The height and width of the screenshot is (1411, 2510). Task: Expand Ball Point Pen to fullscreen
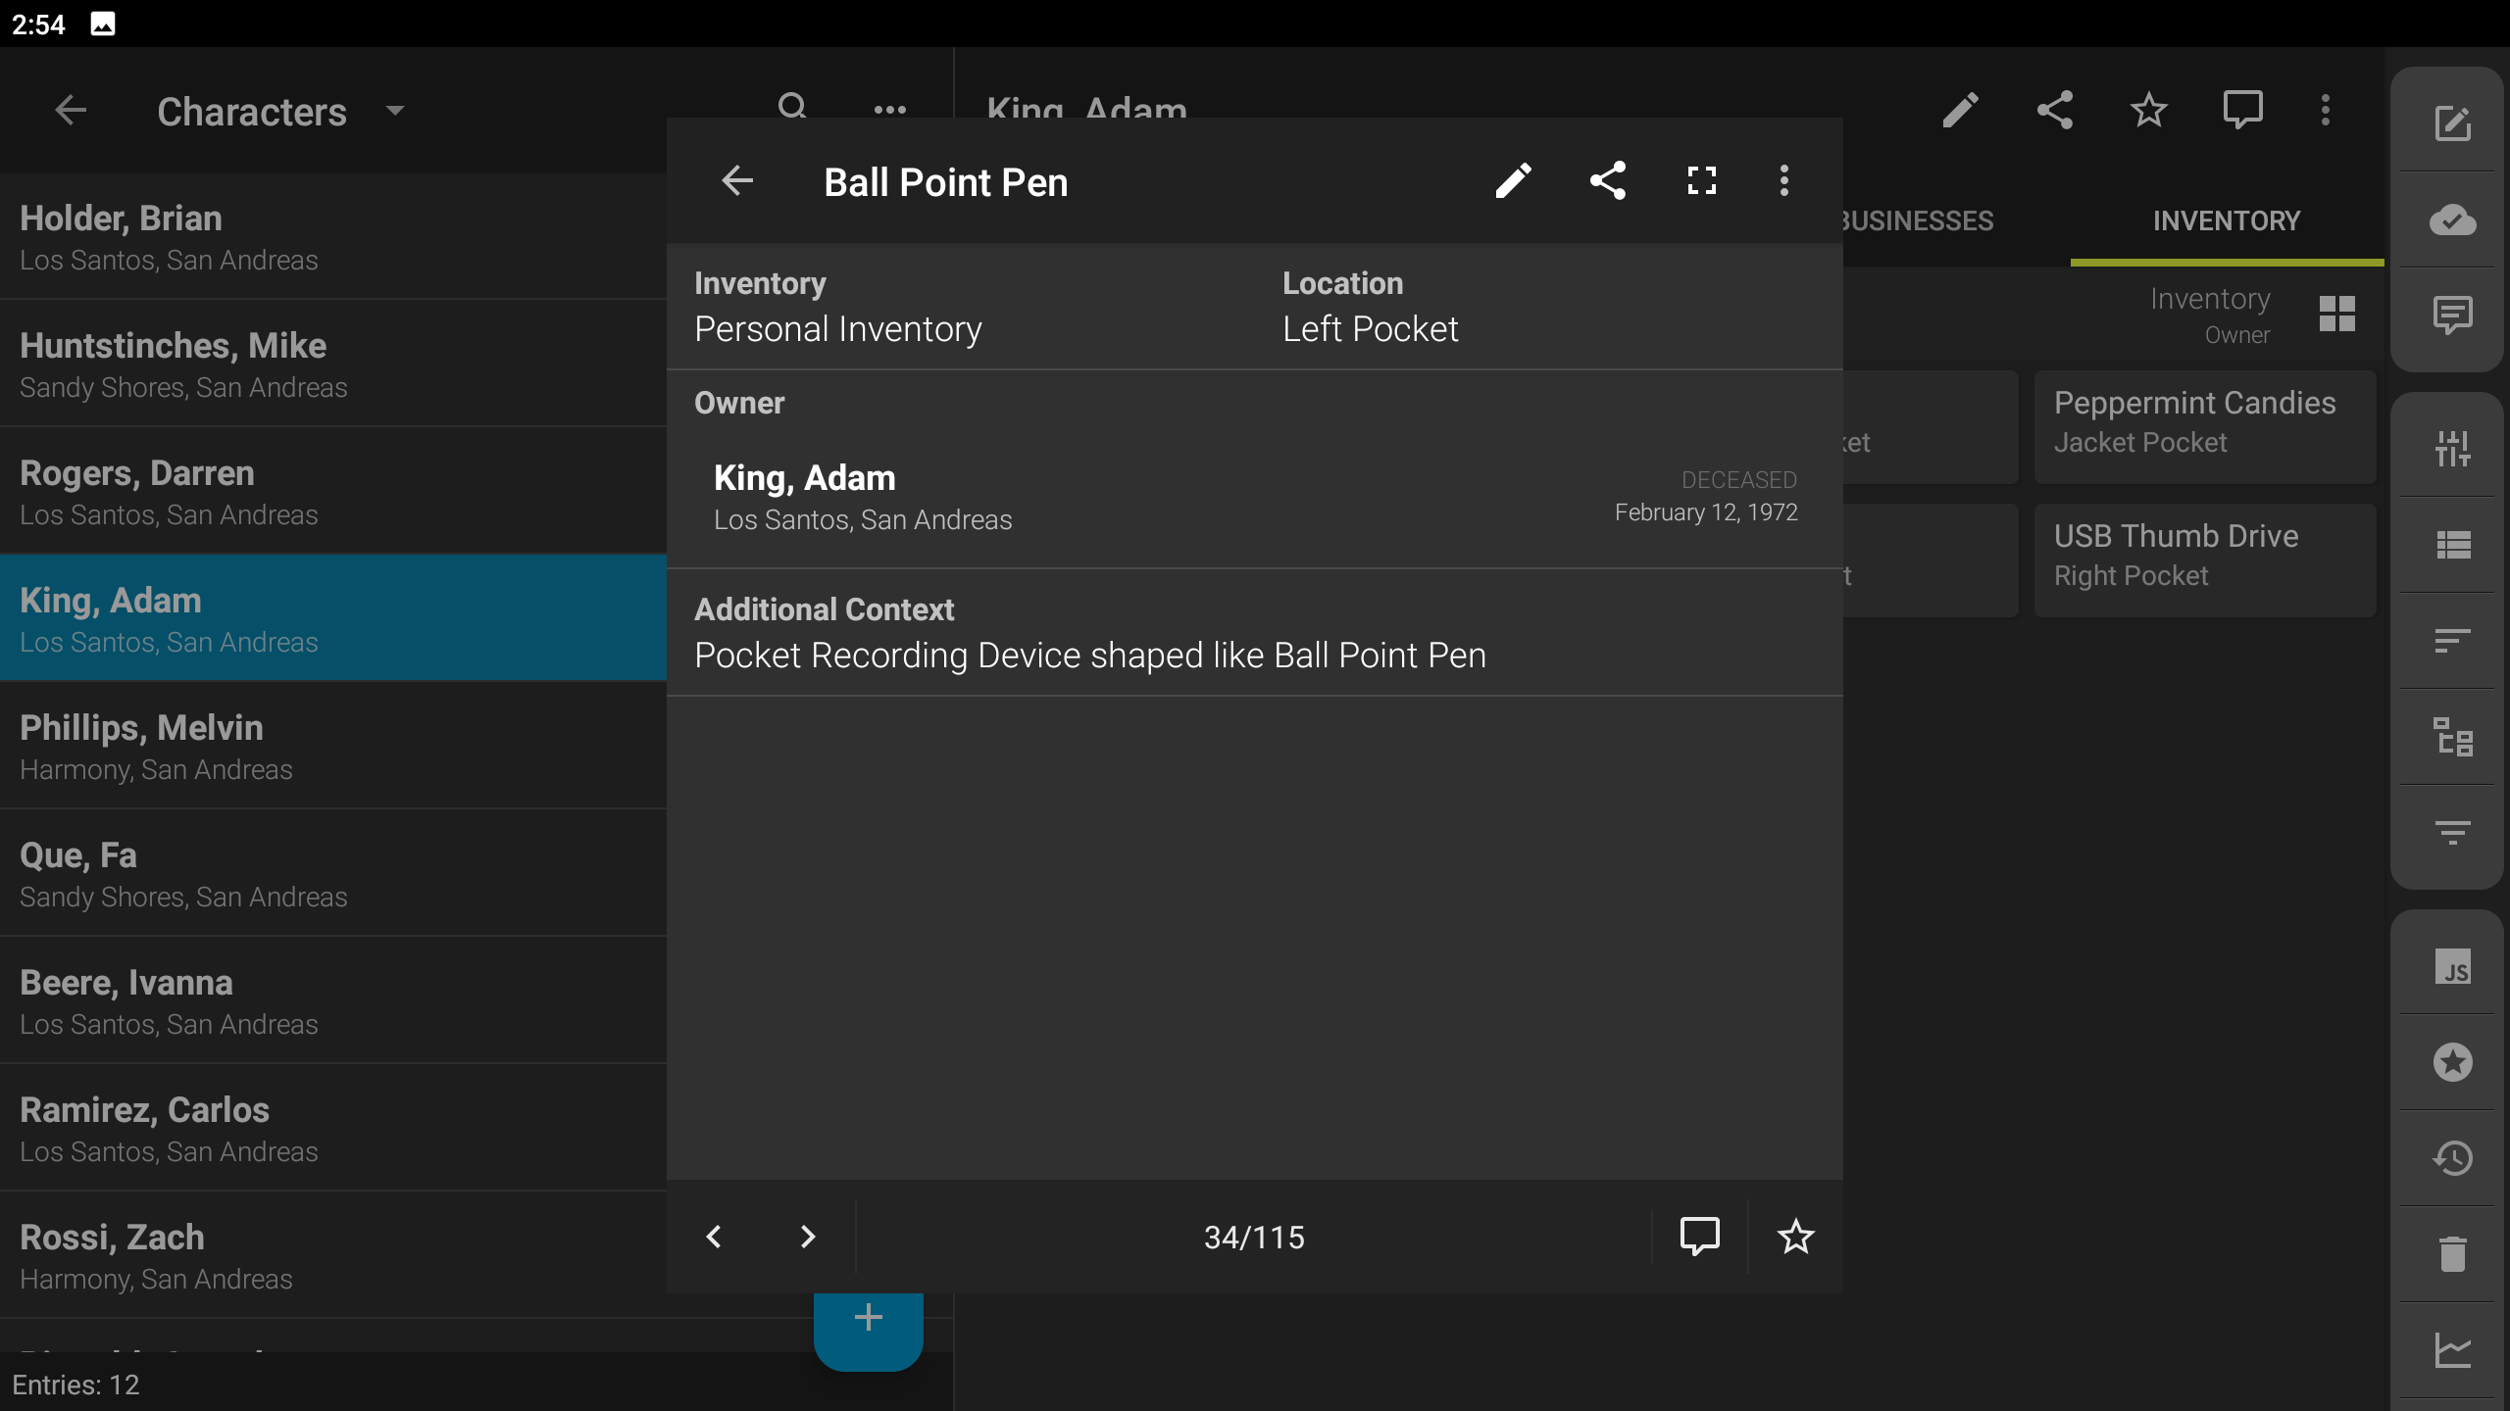tap(1701, 181)
